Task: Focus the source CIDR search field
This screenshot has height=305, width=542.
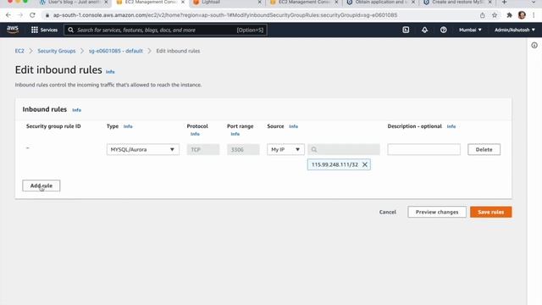Action: [x=344, y=149]
